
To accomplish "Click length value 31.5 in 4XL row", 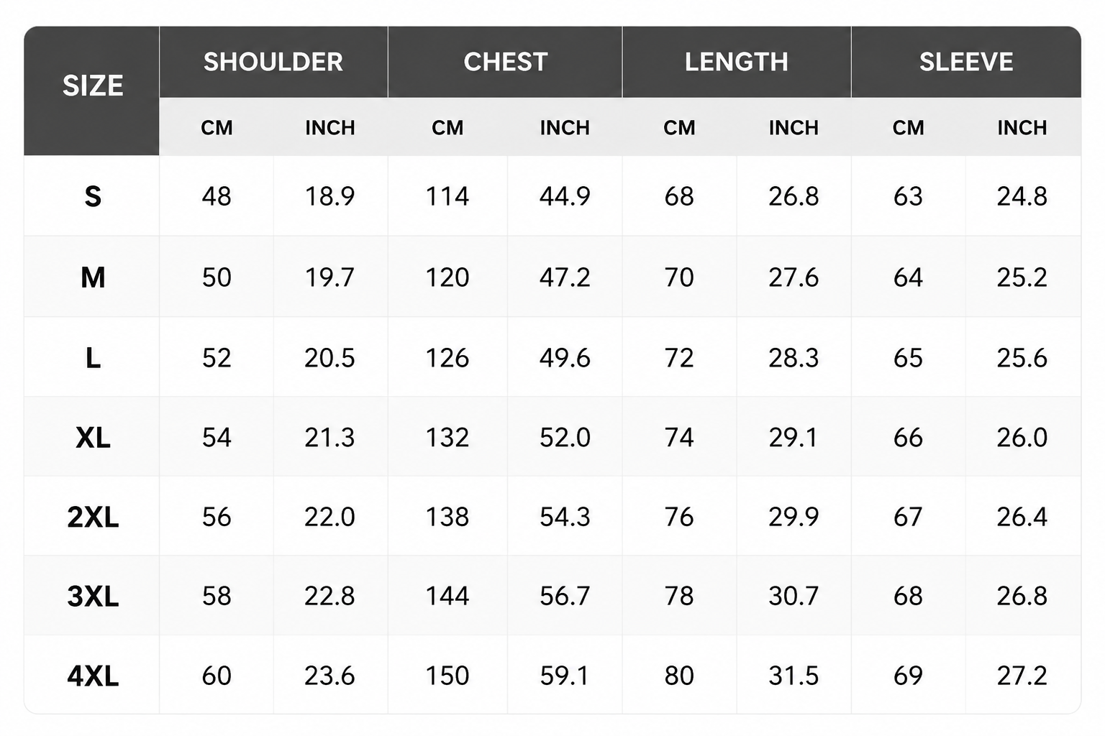I will pyautogui.click(x=793, y=676).
